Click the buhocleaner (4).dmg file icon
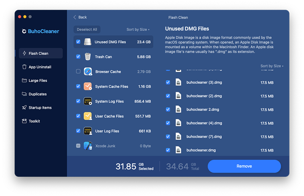 tap(178, 123)
